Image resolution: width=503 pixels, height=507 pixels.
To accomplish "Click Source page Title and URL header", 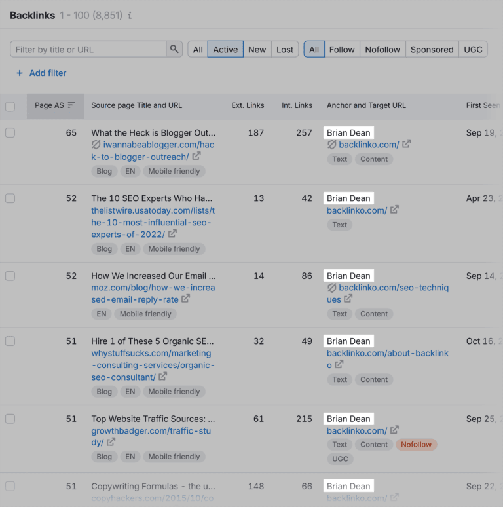I will [136, 105].
